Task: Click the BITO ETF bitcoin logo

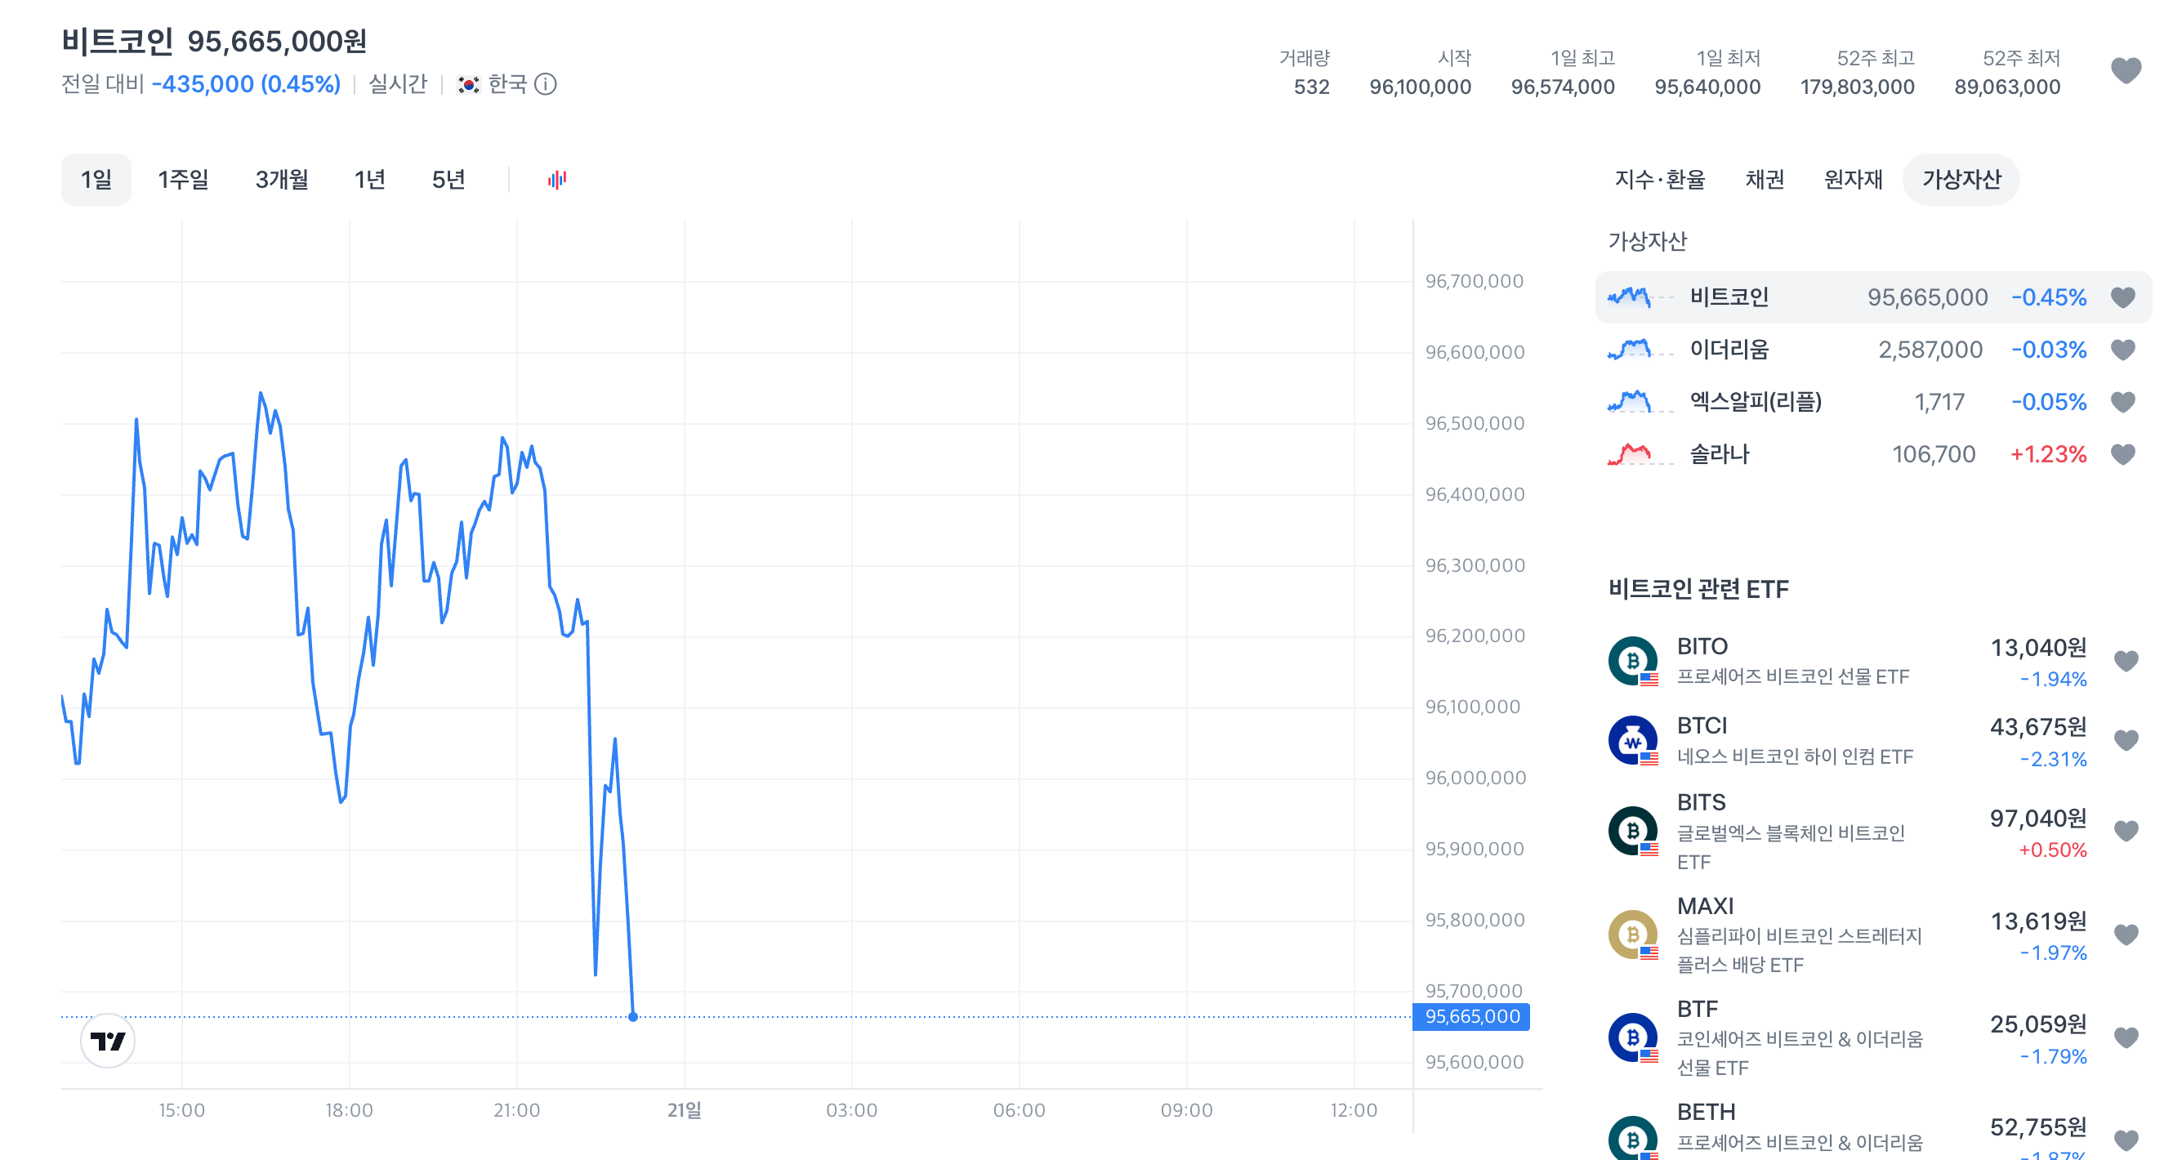Action: 1633,661
